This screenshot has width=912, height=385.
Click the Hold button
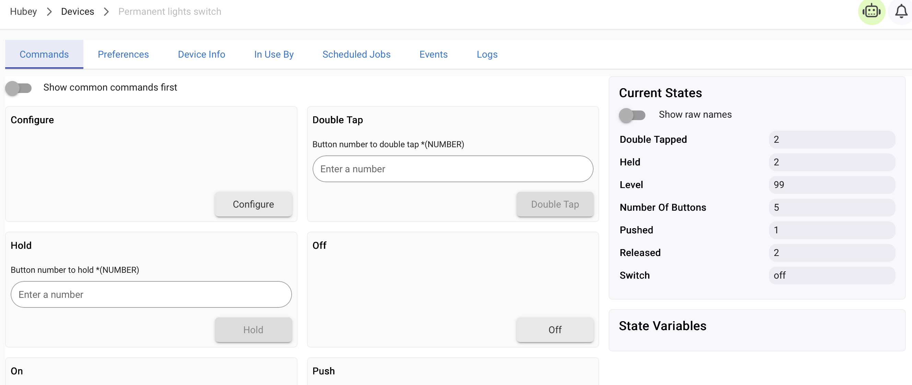point(253,330)
